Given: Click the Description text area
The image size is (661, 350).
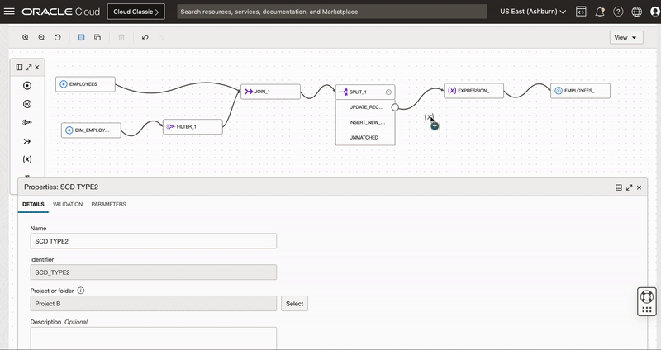Looking at the screenshot, I should click(154, 338).
